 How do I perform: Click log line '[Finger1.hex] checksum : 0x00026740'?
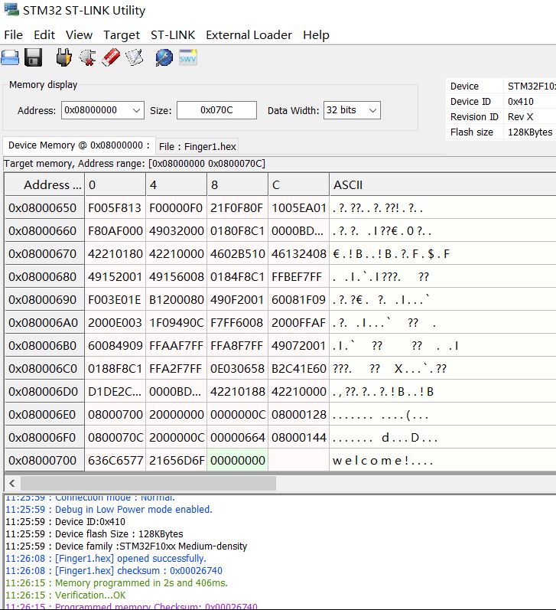click(138, 571)
